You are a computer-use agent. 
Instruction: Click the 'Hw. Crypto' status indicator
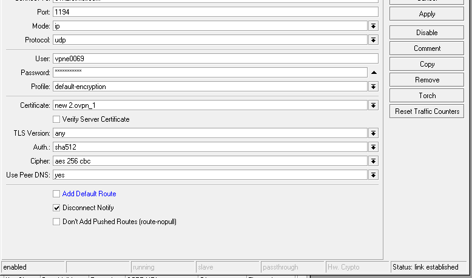pos(357,267)
